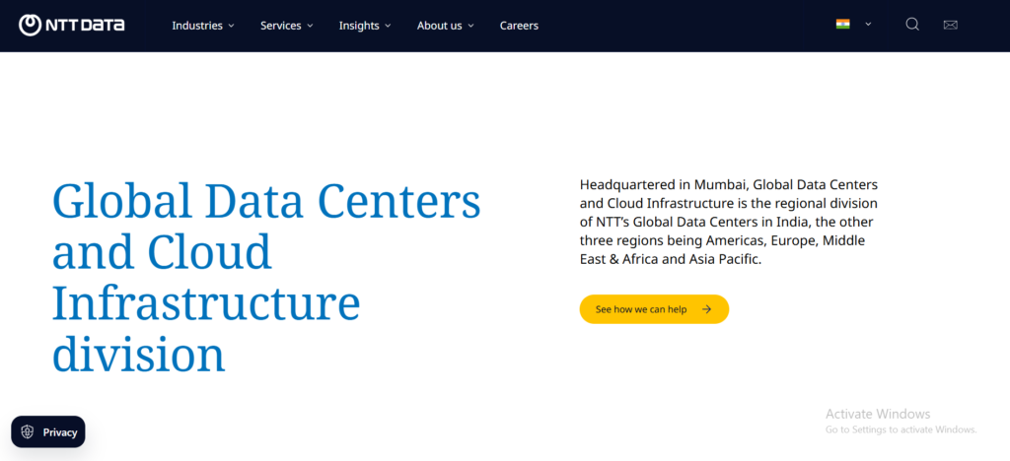Click See how we can help

[x=654, y=309]
